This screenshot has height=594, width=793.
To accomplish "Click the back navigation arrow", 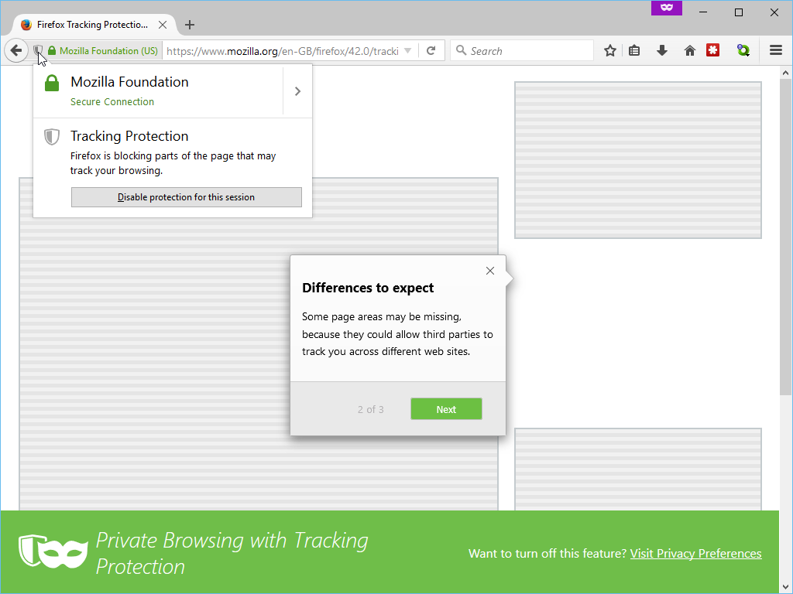I will tap(15, 51).
